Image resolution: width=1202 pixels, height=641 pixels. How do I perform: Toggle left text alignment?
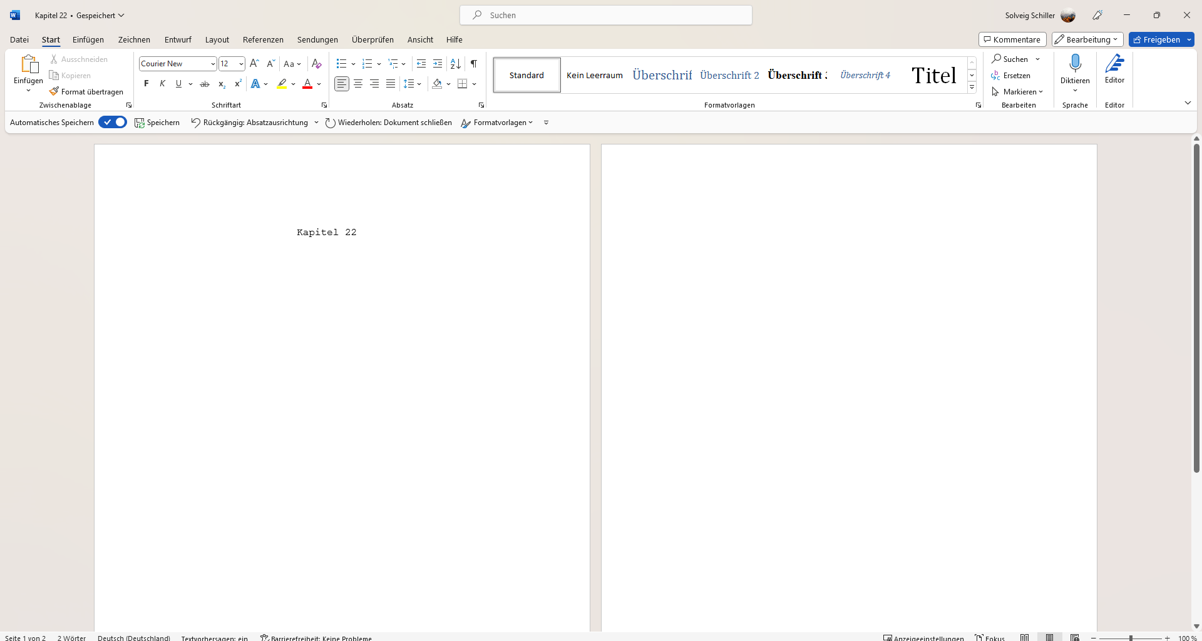(x=342, y=84)
